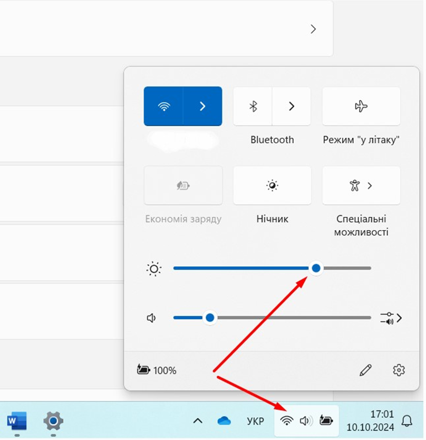
Task: Open all settings via gear icon
Action: tap(399, 370)
